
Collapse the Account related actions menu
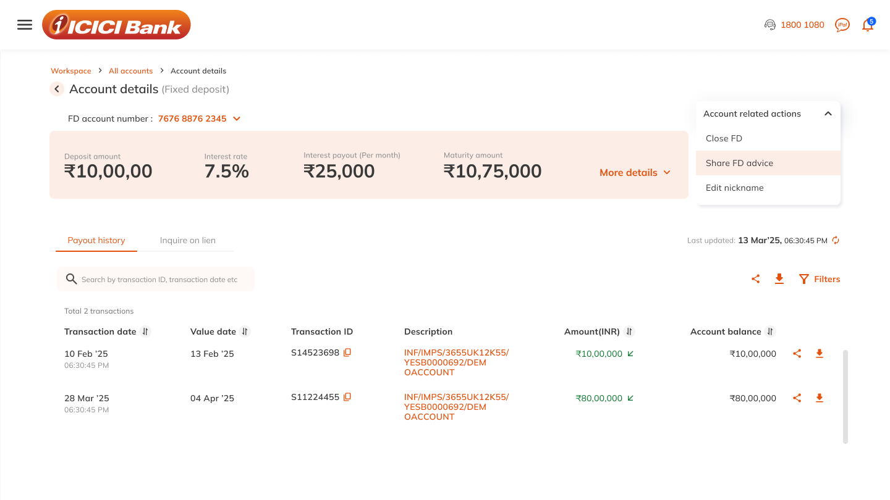828,114
